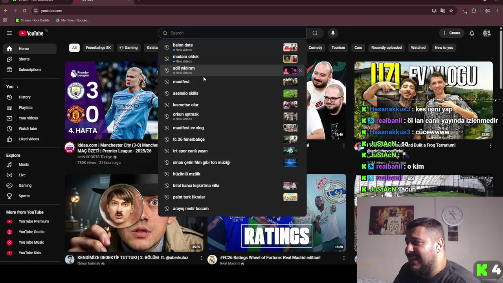The image size is (503, 283).
Task: Open Gaming under Explore
Action: click(x=30, y=185)
